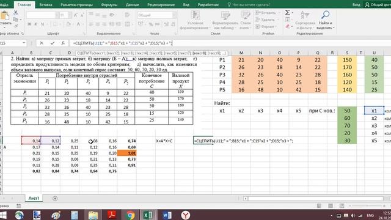Switch to Page Layout view in status bar
391x220 pixels.
(x=331, y=206)
